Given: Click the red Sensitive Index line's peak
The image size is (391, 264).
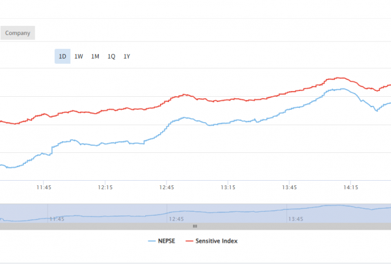Looking at the screenshot, I should pos(337,78).
